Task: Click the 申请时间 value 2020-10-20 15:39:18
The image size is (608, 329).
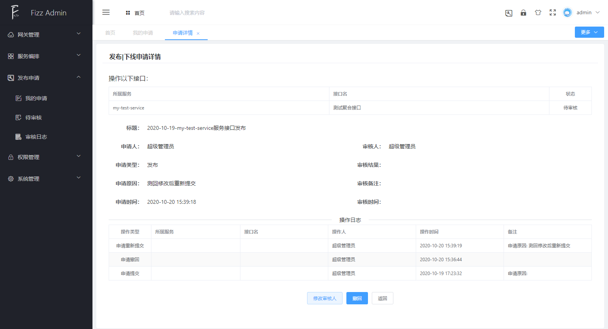Action: tap(171, 202)
